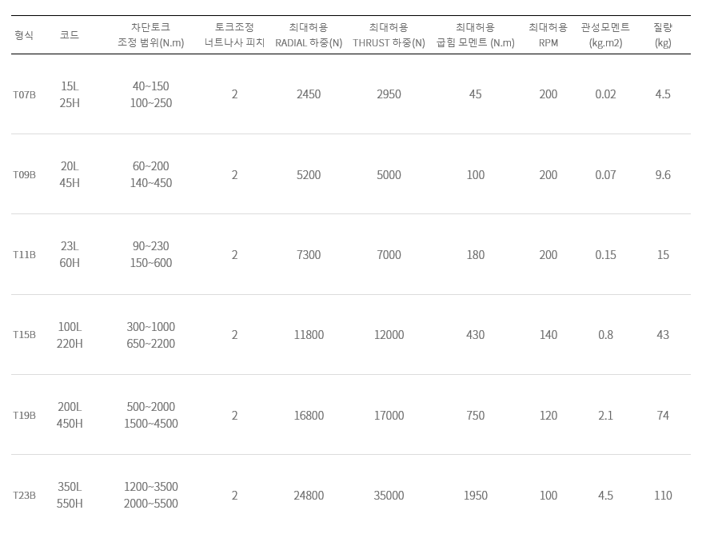702x534 pixels.
Task: Click the 형식 column header
Action: [24, 34]
